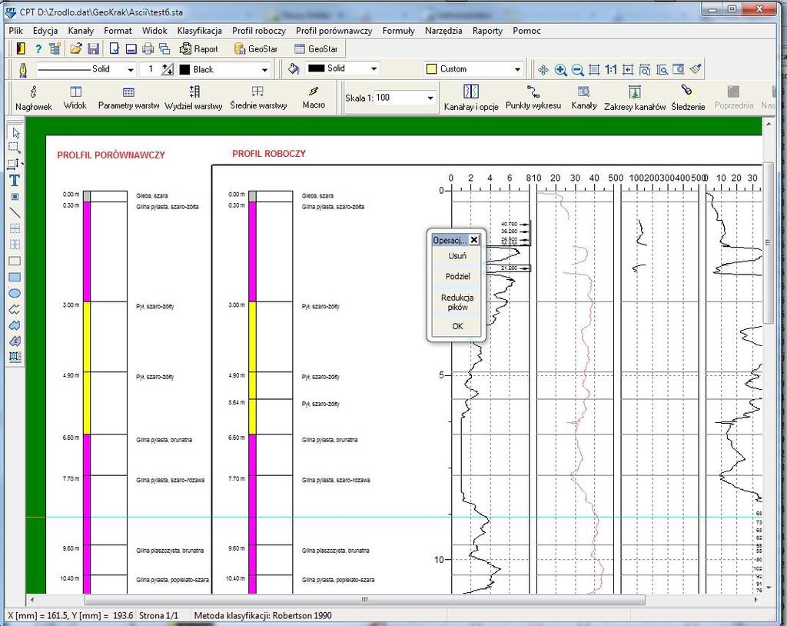Open the Narzędzia menu

(443, 31)
